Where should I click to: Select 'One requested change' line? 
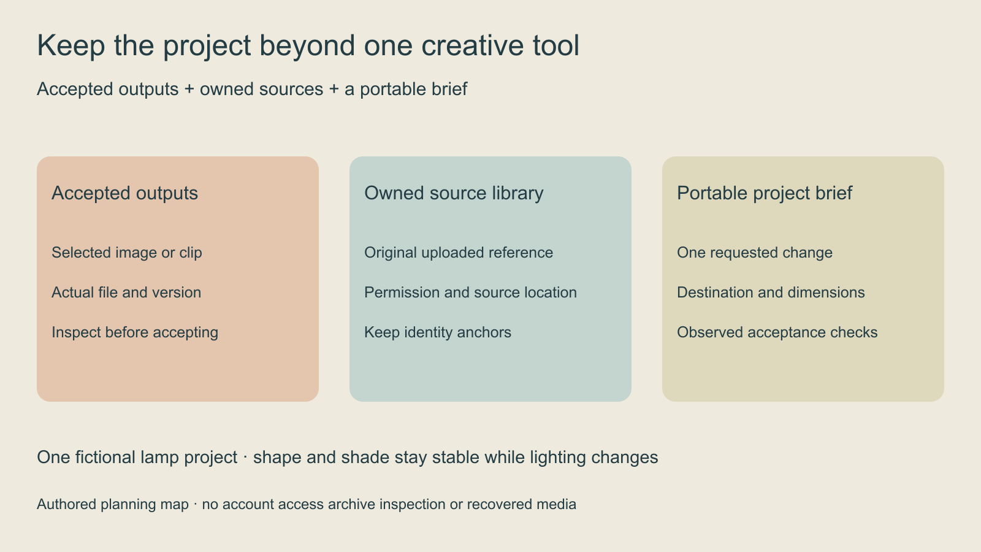755,253
